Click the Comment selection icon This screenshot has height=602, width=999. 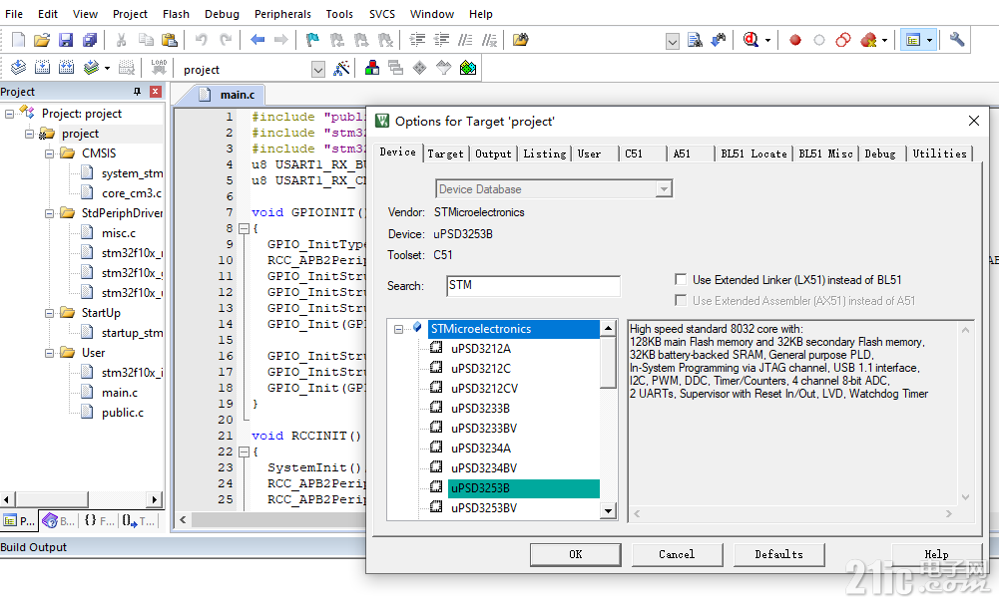(x=466, y=40)
